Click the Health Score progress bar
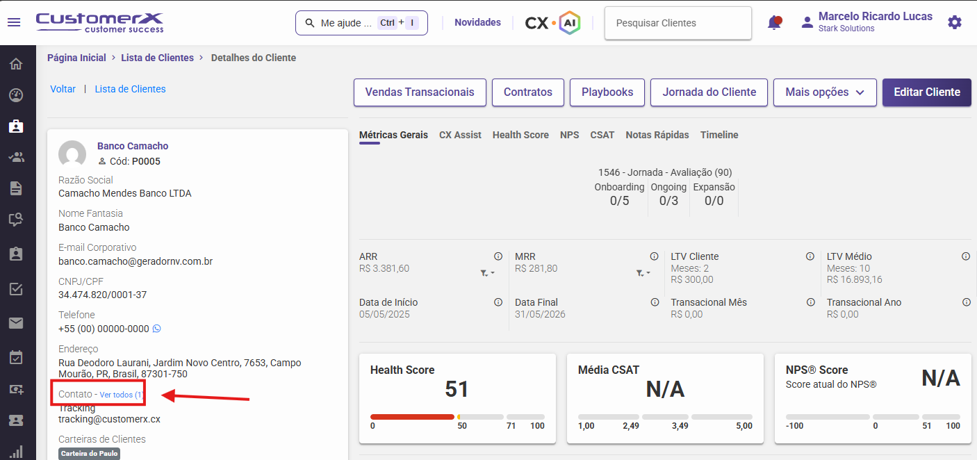977x460 pixels. click(x=457, y=417)
